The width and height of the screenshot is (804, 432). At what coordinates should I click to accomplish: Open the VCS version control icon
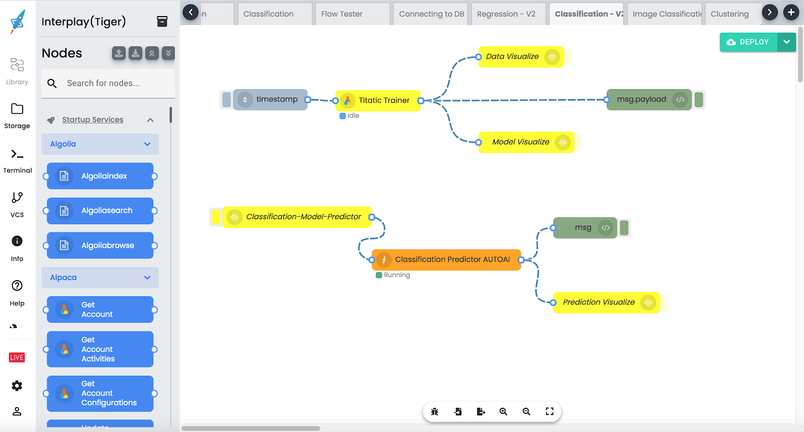17,198
